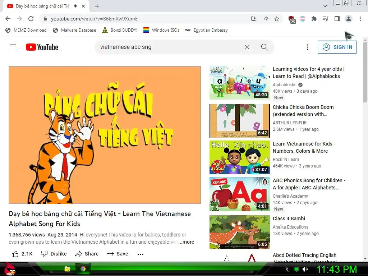This screenshot has width=368, height=276.
Task: Toggle system volume speaker in tray
Action: (305, 269)
